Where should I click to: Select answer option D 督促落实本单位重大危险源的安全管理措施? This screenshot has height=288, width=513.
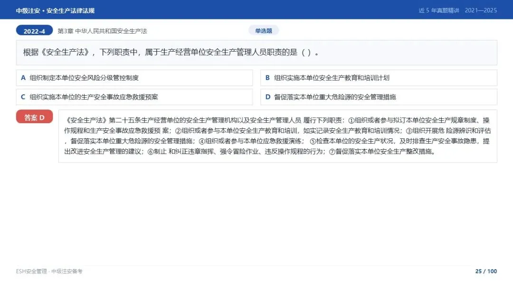[x=379, y=97]
